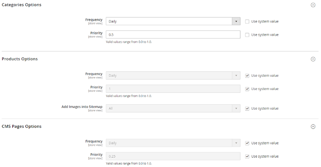
Task: Click the Categories Options section title
Action: point(21,5)
